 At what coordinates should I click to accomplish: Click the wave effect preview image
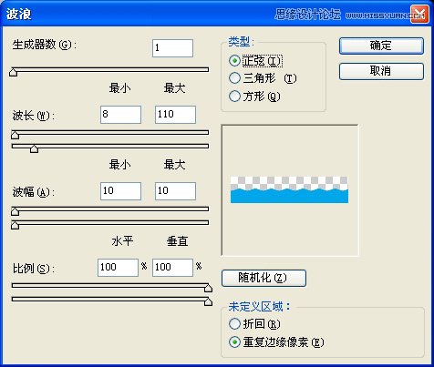(x=290, y=190)
